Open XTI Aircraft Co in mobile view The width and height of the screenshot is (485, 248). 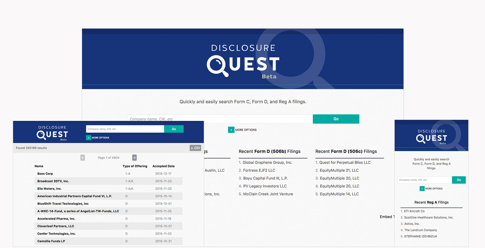pyautogui.click(x=414, y=211)
